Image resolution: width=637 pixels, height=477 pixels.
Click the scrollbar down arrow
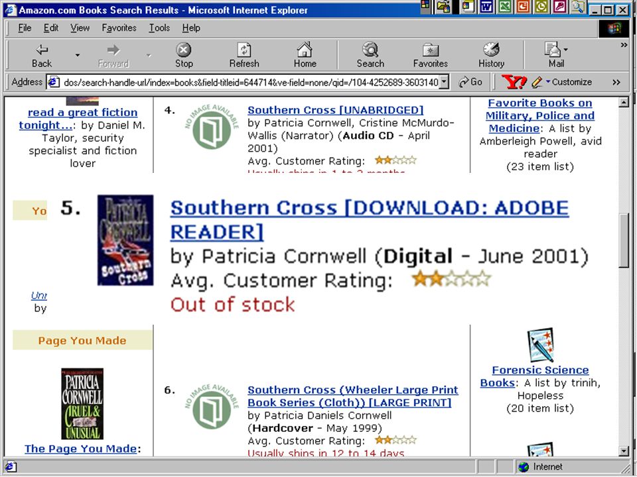click(624, 451)
